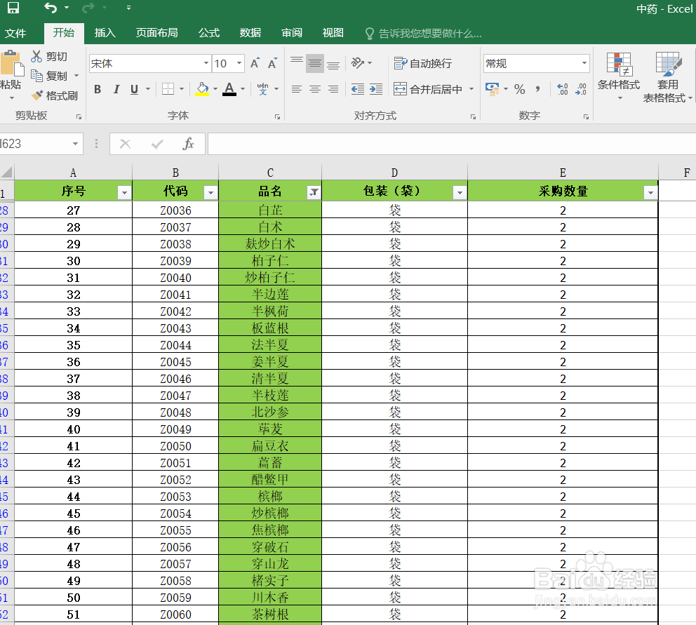
Task: Switch to the 数据 tab
Action: (x=250, y=33)
